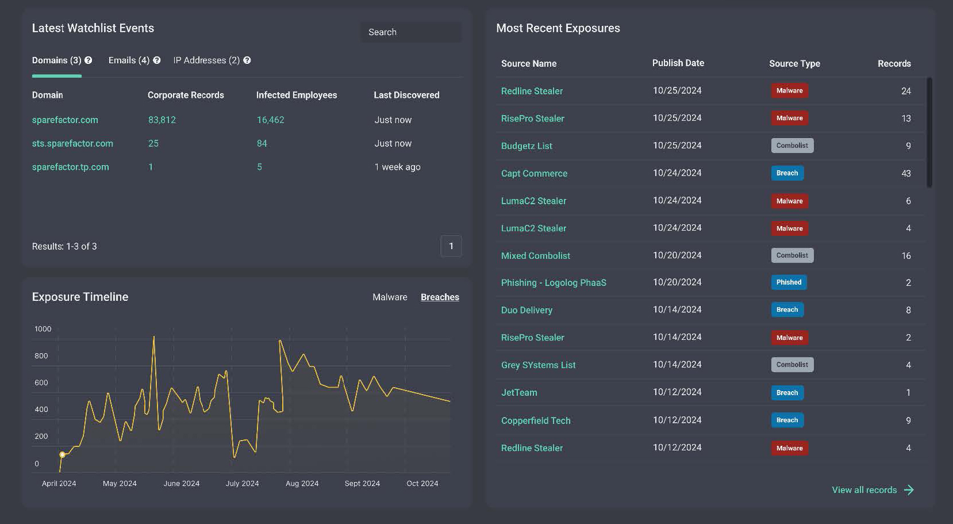Image resolution: width=953 pixels, height=524 pixels.
Task: Click the arrow icon after View all records
Action: click(909, 490)
